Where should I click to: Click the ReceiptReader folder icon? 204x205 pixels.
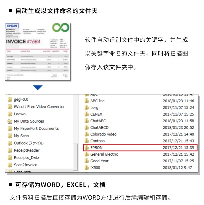[x=10, y=150]
